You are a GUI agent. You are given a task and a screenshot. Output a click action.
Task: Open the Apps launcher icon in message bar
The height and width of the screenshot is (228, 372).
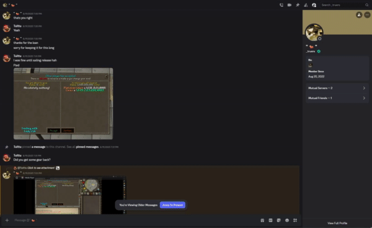tap(295, 221)
